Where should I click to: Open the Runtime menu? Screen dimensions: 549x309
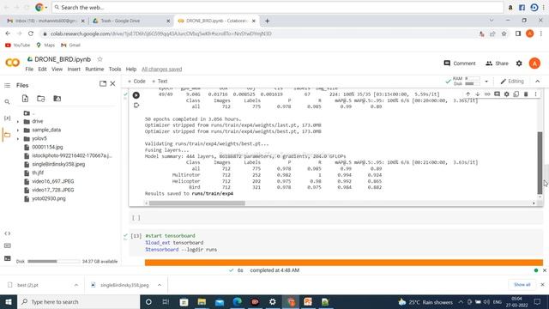(94, 69)
